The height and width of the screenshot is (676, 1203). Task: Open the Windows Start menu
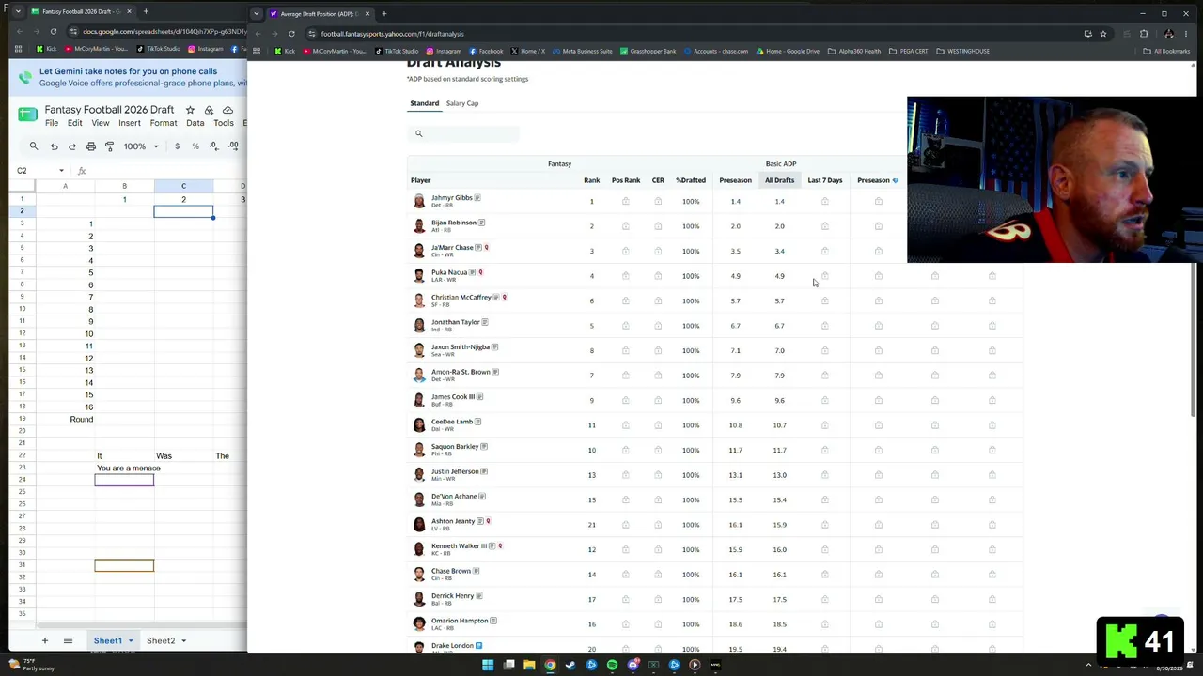[488, 665]
